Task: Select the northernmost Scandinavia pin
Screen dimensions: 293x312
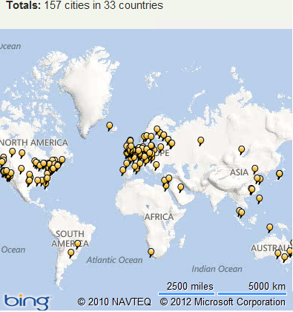Action: tap(157, 129)
